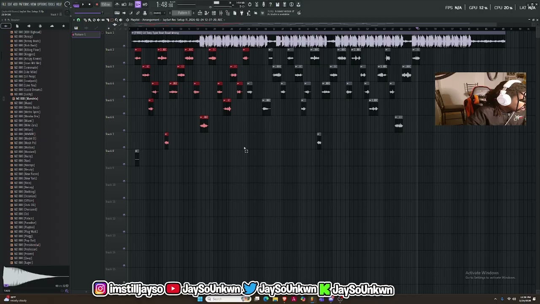Toggle the Track 5 mute switch

tap(124, 113)
